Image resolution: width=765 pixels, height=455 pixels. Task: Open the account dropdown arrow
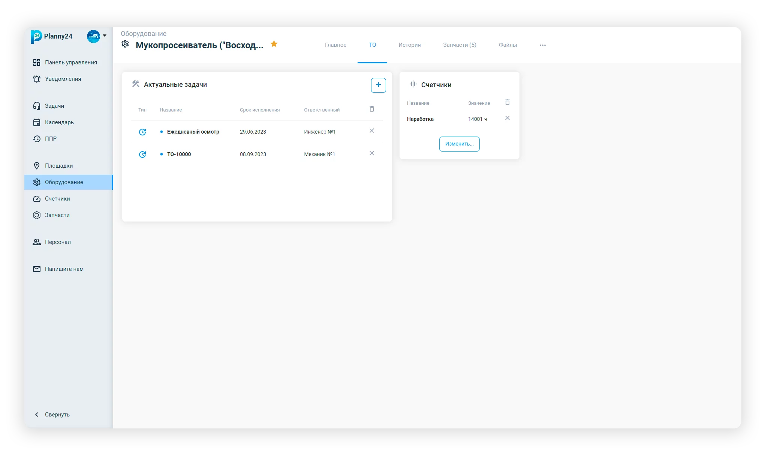105,36
